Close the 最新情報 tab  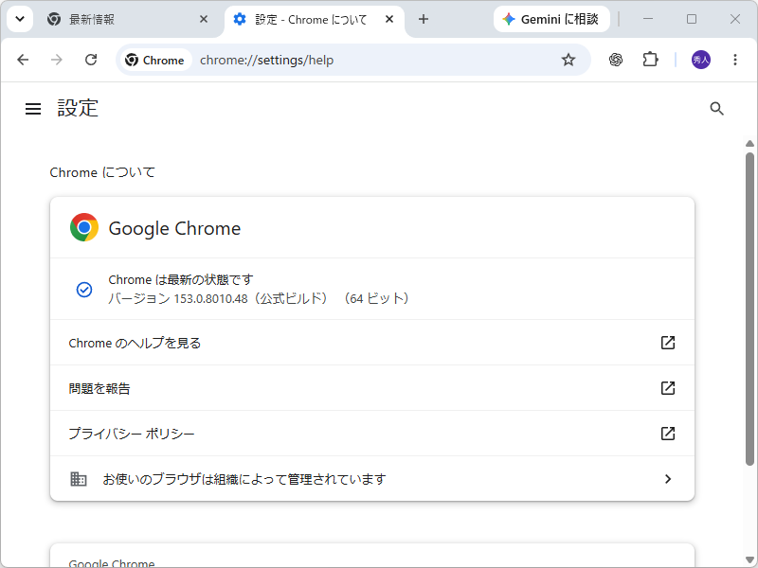[x=204, y=19]
